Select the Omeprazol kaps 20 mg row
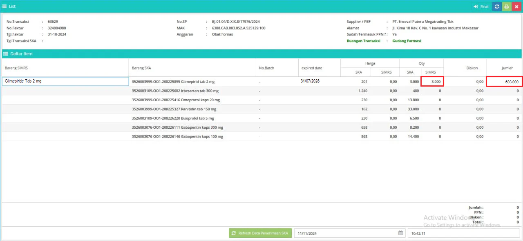The height and width of the screenshot is (241, 523). tap(261, 100)
